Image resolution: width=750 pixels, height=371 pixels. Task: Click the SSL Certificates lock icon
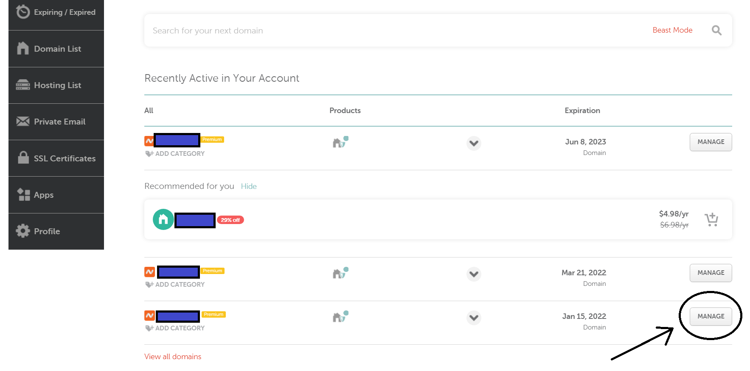23,158
